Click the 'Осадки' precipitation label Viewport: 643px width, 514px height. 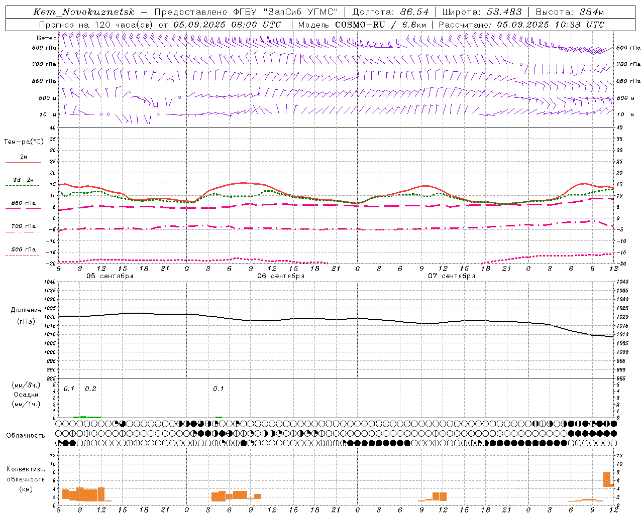coord(26,395)
